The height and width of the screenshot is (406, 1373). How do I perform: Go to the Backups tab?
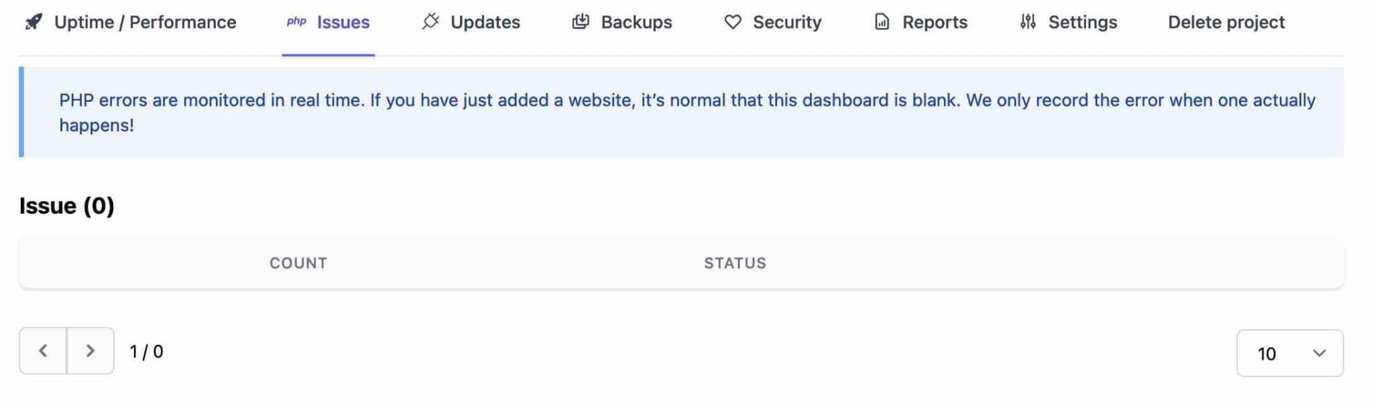pyautogui.click(x=637, y=22)
